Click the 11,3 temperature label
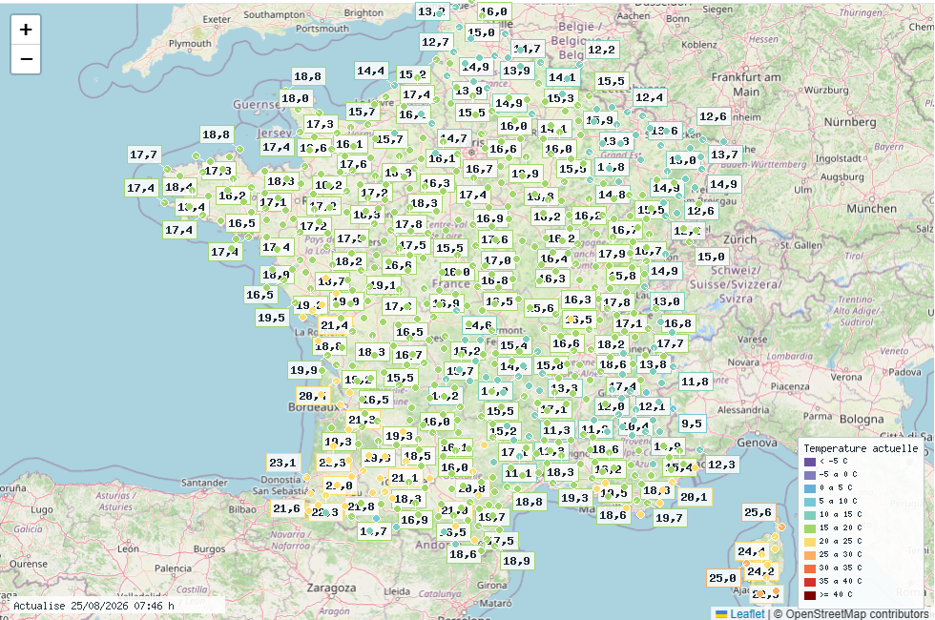 (x=556, y=430)
